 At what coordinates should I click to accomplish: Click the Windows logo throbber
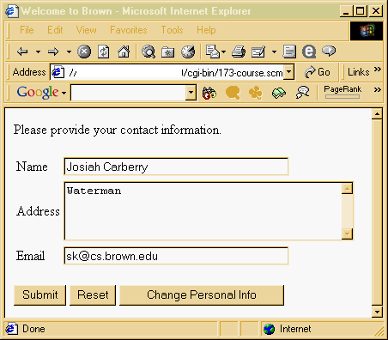coord(367,31)
